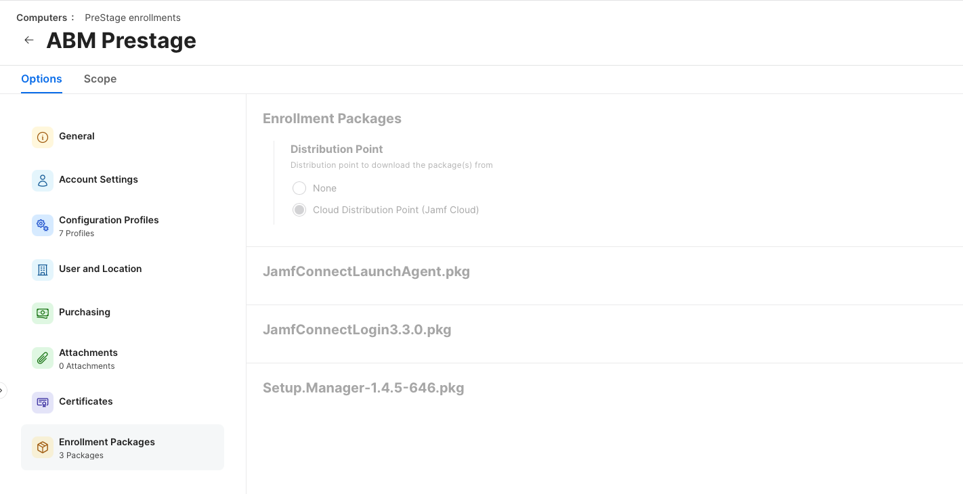The image size is (963, 494).
Task: Open the Computers breadcrumb link
Action: click(41, 18)
